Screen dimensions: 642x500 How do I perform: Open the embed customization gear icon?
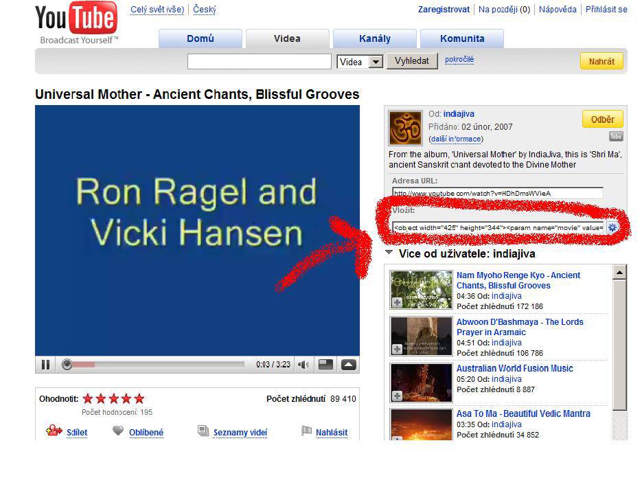click(612, 227)
